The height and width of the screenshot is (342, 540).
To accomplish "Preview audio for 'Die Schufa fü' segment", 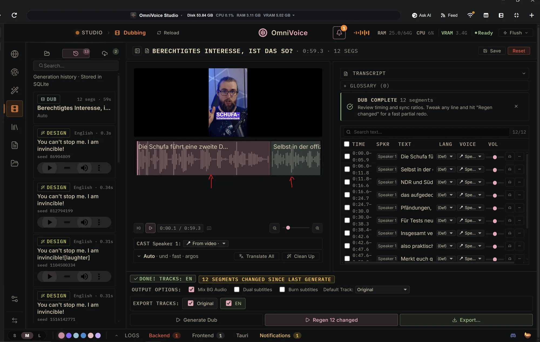I will pos(510,157).
